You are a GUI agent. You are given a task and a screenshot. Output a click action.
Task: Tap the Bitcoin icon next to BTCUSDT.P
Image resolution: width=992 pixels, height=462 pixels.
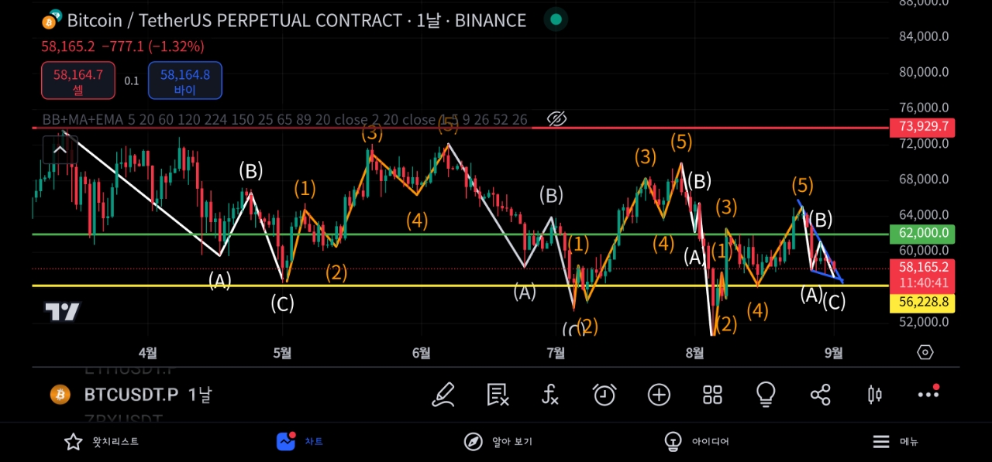60,395
